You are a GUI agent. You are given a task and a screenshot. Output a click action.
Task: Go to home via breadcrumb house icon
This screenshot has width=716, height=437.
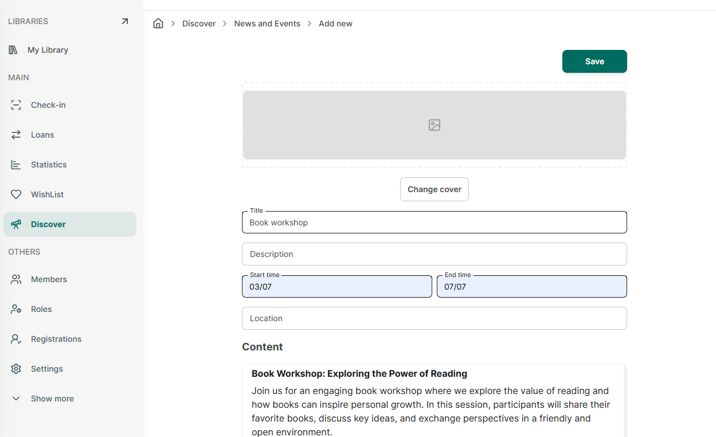coord(158,24)
